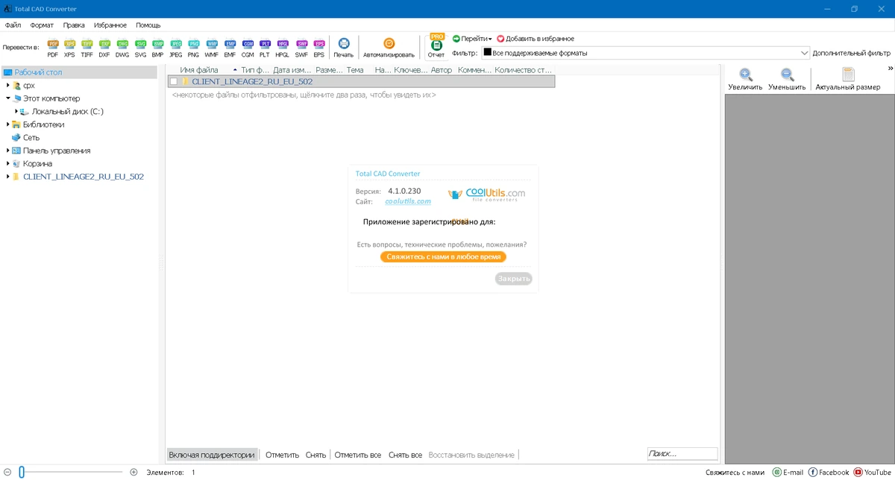
Task: Expand CLIENT_LINEAGE2_RU_EU_502 tree node
Action: [x=7, y=177]
